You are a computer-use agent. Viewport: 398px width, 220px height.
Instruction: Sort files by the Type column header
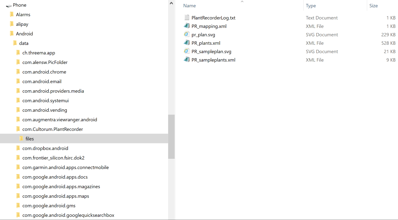311,6
